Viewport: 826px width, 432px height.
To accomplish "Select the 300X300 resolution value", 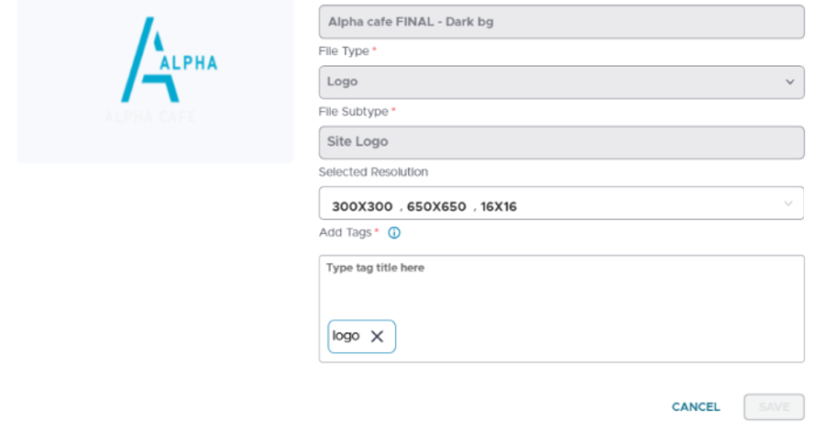I will click(x=362, y=206).
